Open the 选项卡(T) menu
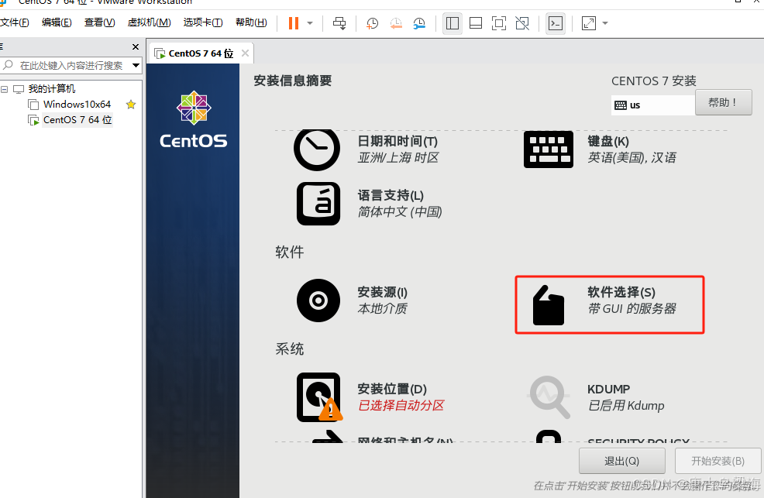Viewport: 764px width, 498px height. (x=203, y=22)
